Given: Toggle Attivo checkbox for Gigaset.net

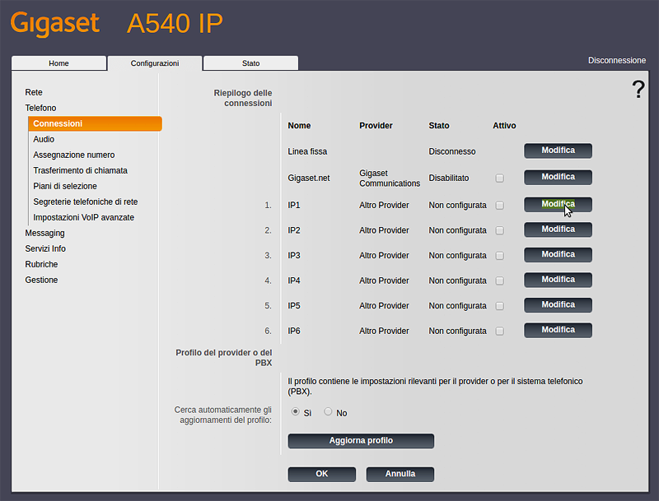Looking at the screenshot, I should point(500,179).
